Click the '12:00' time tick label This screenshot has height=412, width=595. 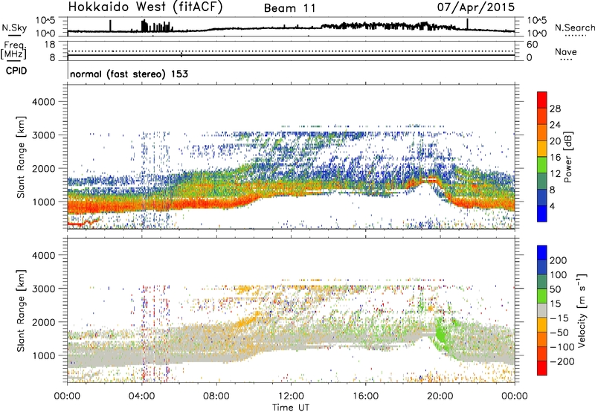click(x=291, y=396)
